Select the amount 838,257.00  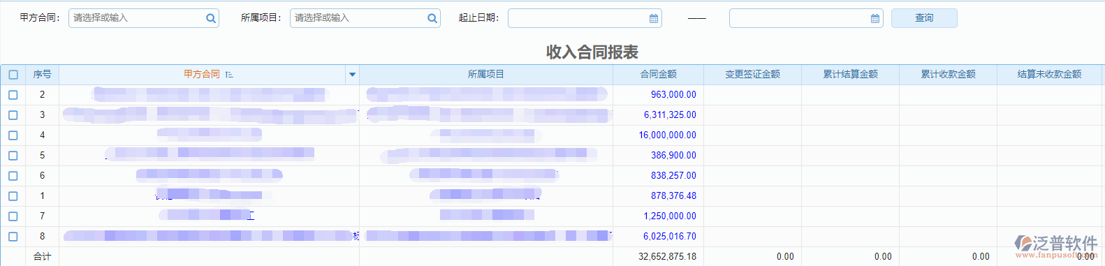[673, 176]
